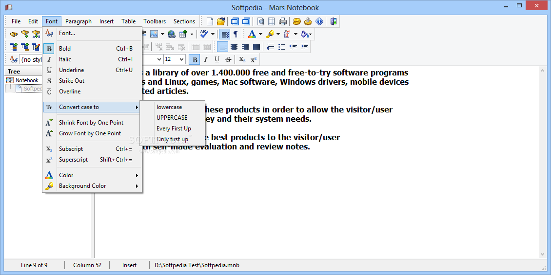This screenshot has height=275, width=551.
Task: Select Font... menu entry
Action: point(92,33)
